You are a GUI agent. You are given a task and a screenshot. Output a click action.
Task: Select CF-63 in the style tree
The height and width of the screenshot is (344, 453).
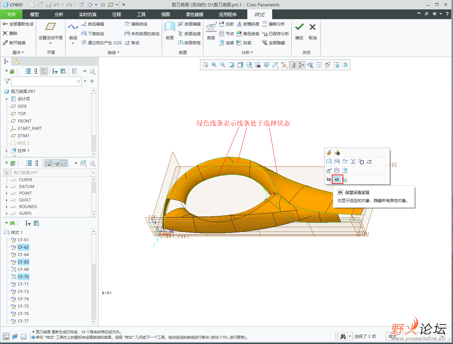(x=23, y=247)
